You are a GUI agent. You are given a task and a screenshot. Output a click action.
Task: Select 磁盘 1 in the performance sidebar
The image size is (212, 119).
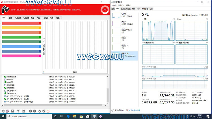click(x=124, y=39)
